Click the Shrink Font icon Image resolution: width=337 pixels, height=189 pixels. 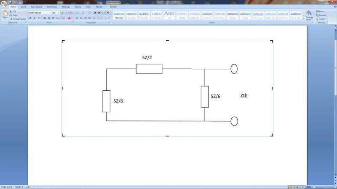pyautogui.click(x=66, y=13)
